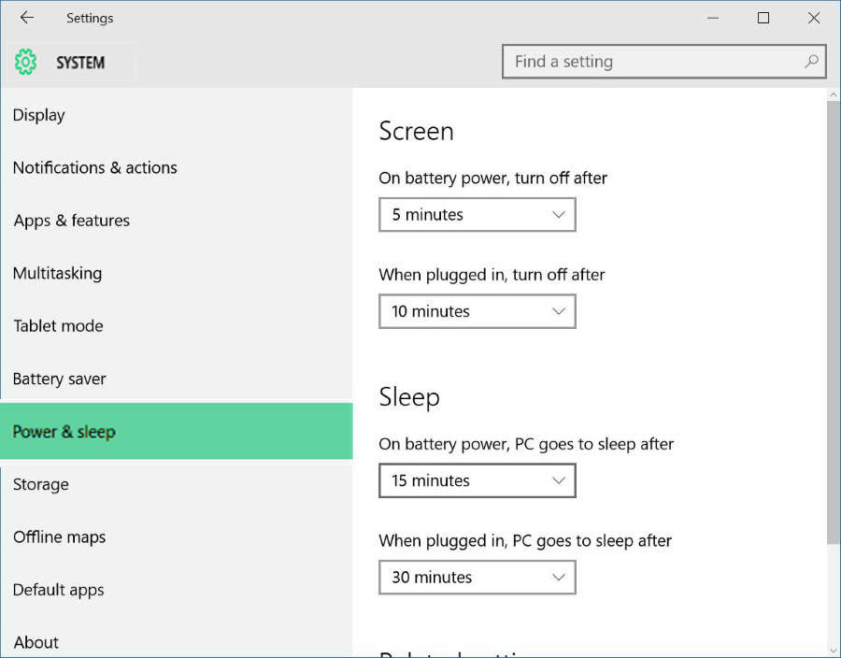Viewport: 841px width, 658px height.
Task: Open Tablet mode settings
Action: pos(58,326)
